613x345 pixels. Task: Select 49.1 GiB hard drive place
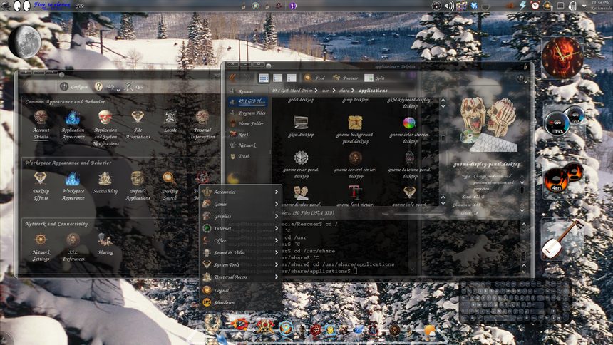[248, 101]
